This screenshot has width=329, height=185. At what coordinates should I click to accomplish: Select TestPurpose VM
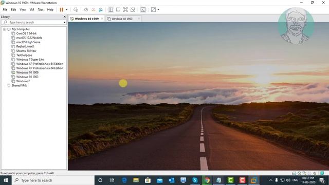pos(24,55)
